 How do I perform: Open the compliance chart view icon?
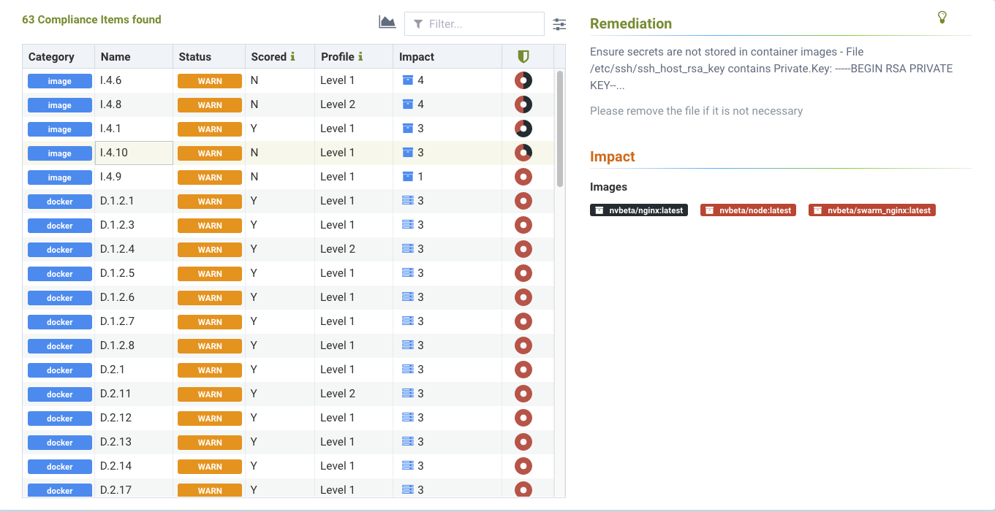point(387,23)
